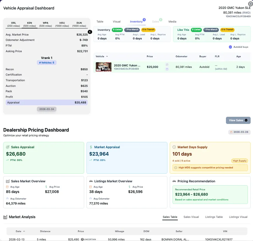Screen dimensions: 253x241
Task: Click the View Sales button
Action: [x=238, y=120]
